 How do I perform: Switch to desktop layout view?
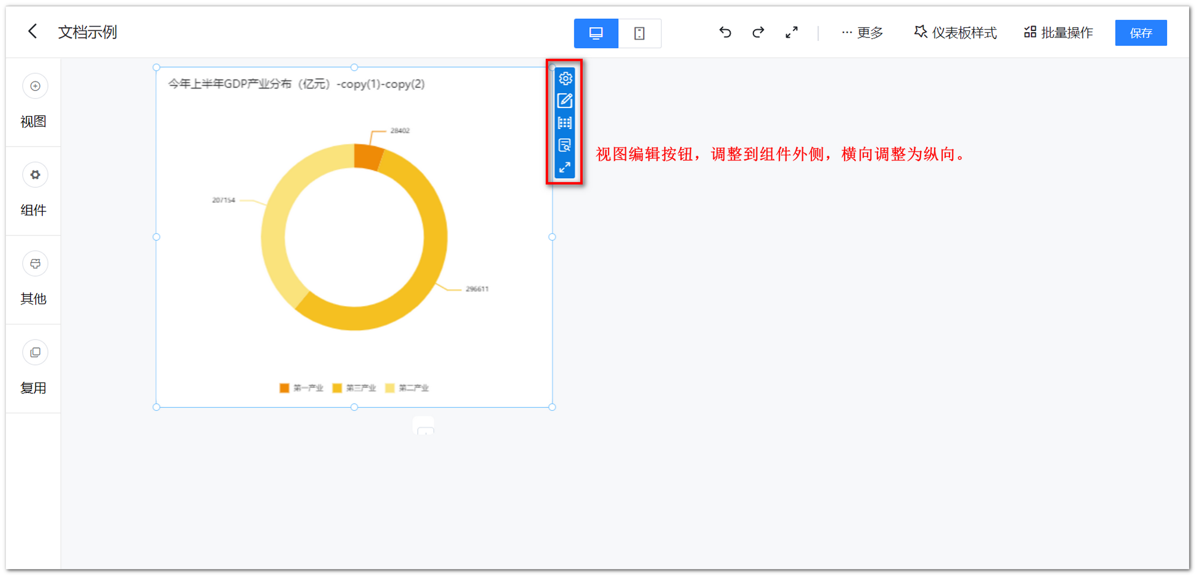(x=596, y=33)
